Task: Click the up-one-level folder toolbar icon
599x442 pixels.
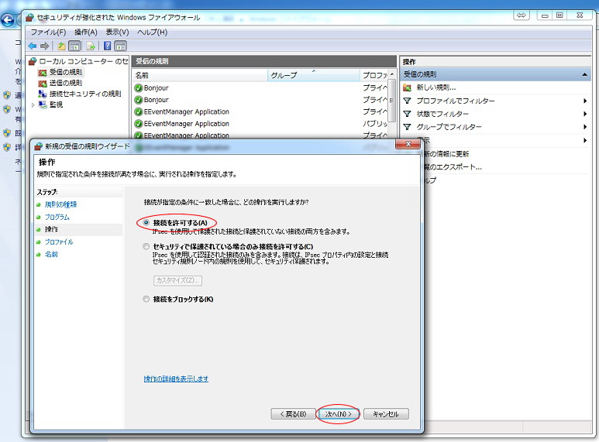Action: (61, 46)
